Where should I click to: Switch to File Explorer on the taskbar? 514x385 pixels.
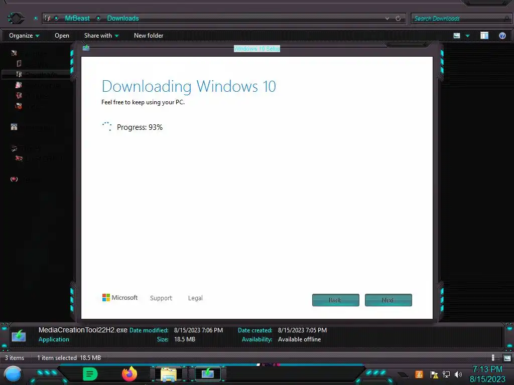point(169,374)
